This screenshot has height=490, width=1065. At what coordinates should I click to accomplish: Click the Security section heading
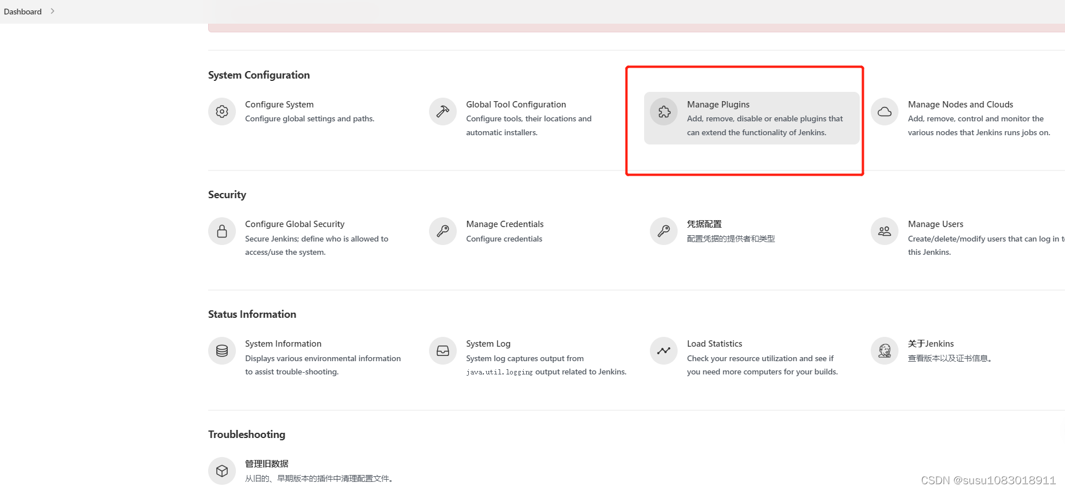point(227,195)
